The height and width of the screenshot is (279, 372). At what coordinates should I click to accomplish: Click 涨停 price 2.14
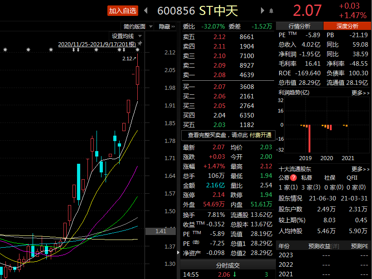(218, 195)
